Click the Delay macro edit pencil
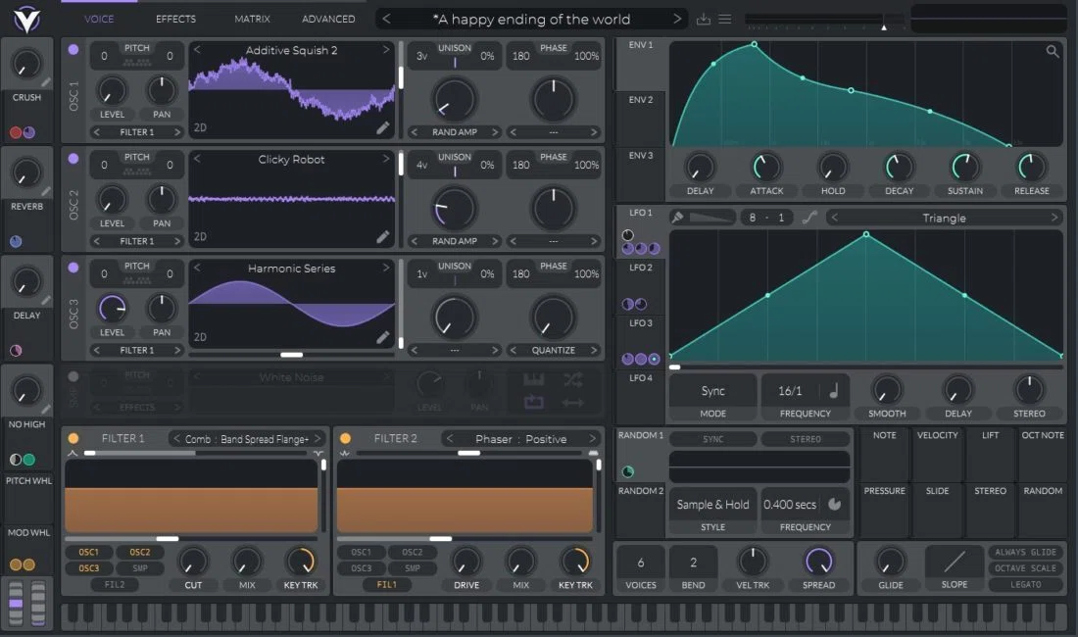This screenshot has width=1078, height=637. click(45, 300)
